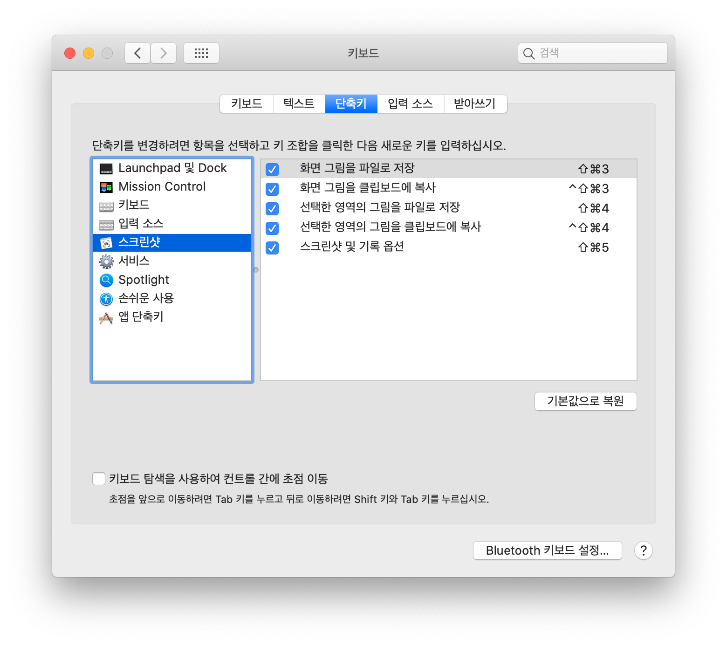Click the back navigation arrow
The image size is (727, 646).
(x=137, y=53)
